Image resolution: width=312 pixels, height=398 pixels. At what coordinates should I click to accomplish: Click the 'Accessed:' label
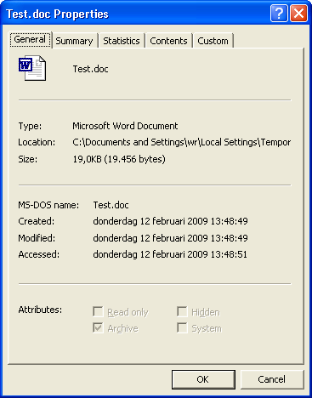pyautogui.click(x=39, y=254)
